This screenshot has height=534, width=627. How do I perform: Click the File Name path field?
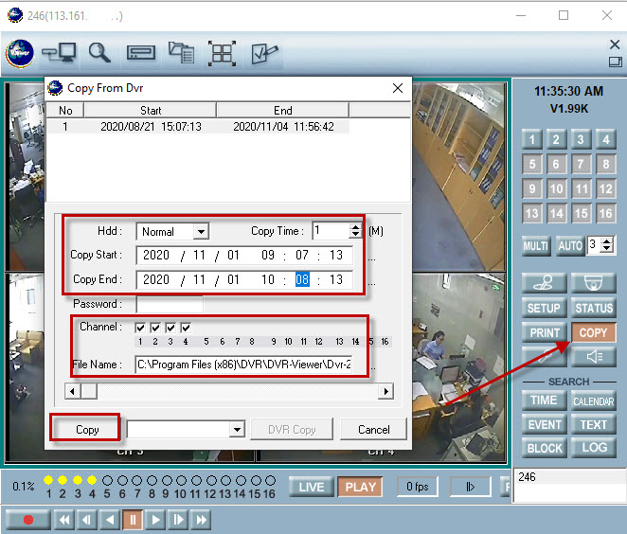click(x=244, y=365)
